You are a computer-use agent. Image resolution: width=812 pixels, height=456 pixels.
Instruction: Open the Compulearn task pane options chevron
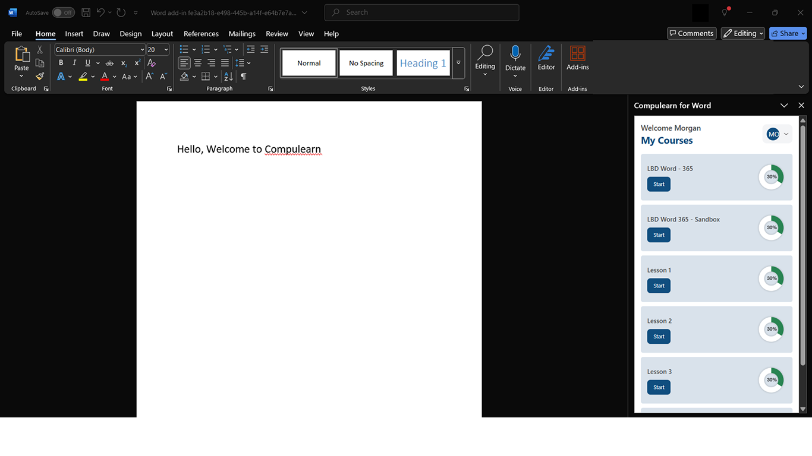click(x=784, y=106)
